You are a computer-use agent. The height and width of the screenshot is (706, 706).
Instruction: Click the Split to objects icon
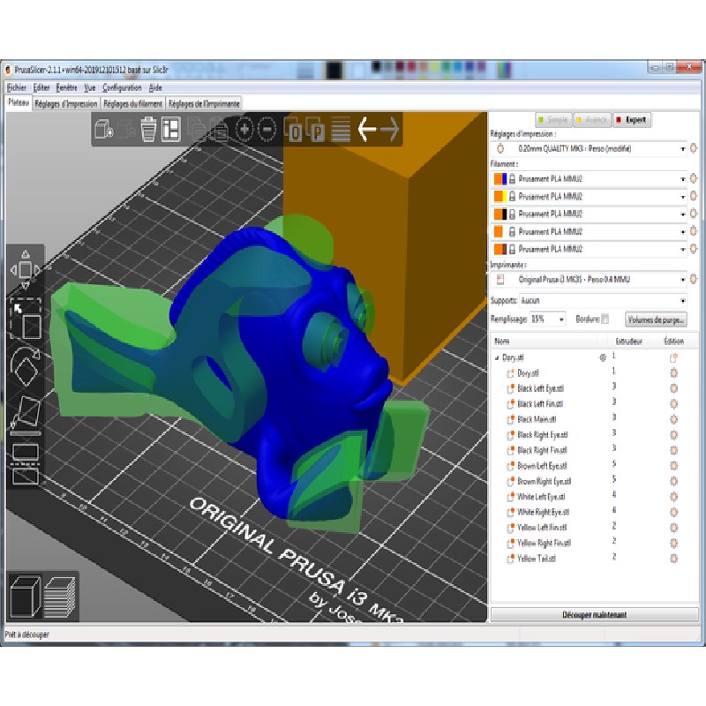coord(293,130)
